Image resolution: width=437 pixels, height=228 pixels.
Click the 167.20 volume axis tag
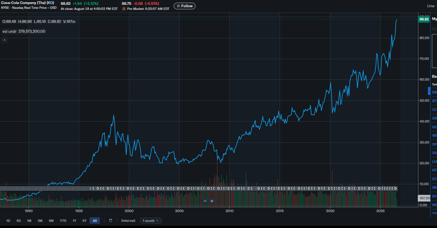click(x=424, y=198)
